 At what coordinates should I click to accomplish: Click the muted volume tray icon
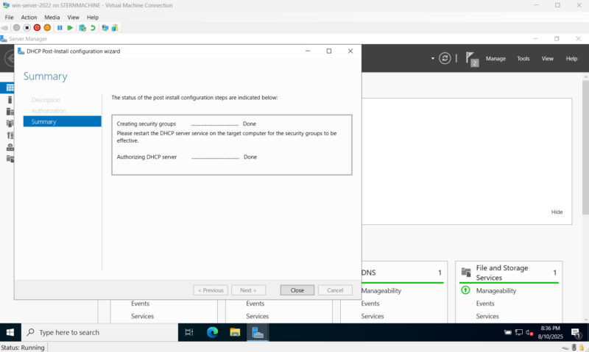[529, 332]
